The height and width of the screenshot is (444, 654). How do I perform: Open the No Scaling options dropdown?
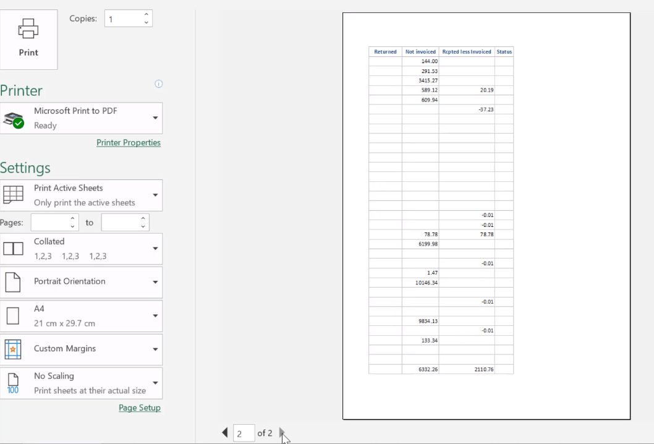156,383
